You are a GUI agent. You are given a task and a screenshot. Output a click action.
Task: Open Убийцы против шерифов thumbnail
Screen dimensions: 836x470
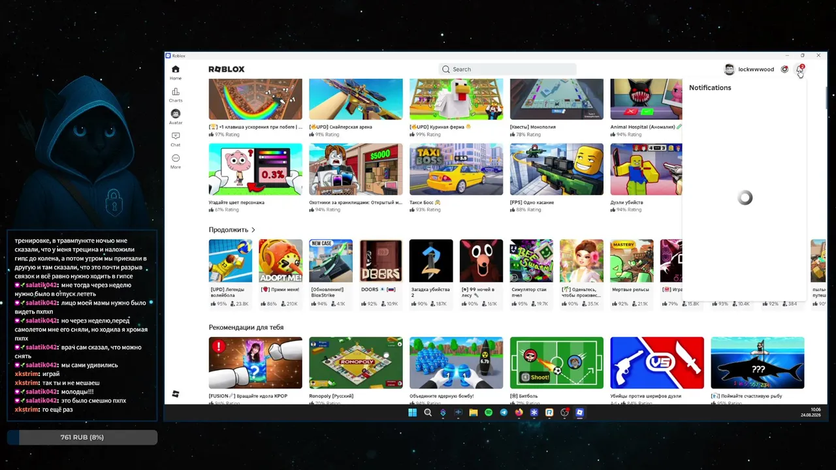click(x=657, y=363)
